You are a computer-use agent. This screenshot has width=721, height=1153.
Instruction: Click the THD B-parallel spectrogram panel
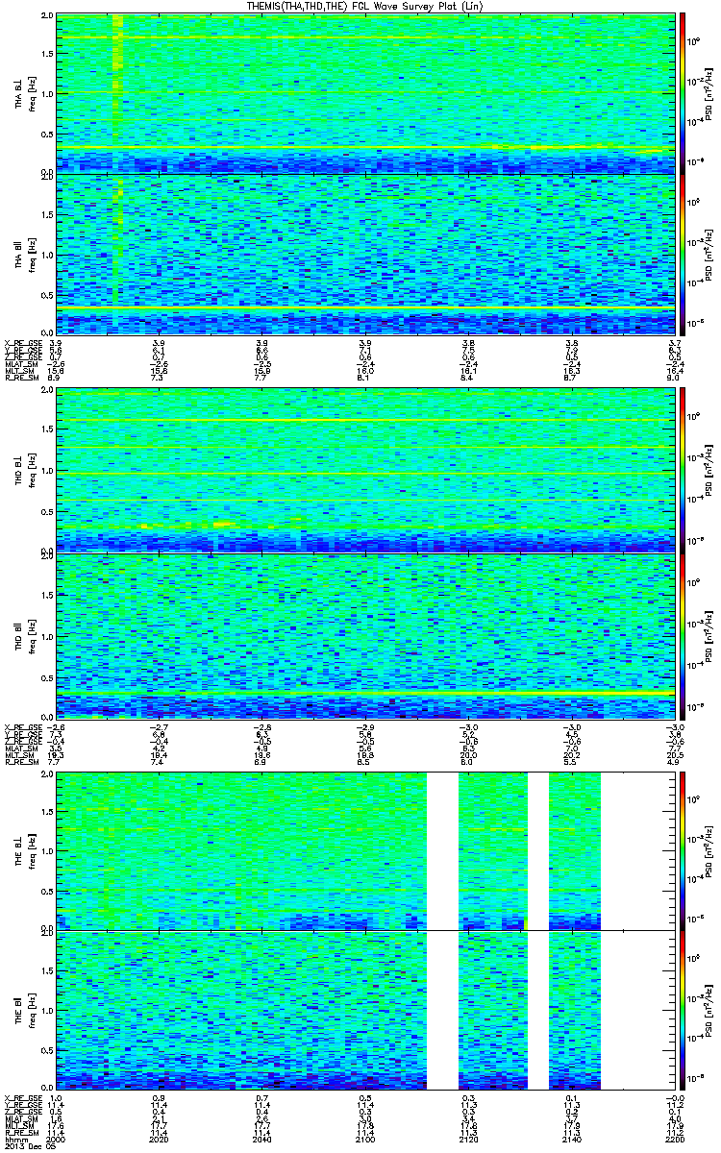(365, 636)
